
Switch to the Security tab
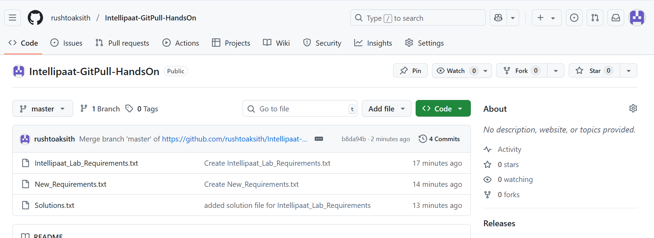pyautogui.click(x=322, y=43)
